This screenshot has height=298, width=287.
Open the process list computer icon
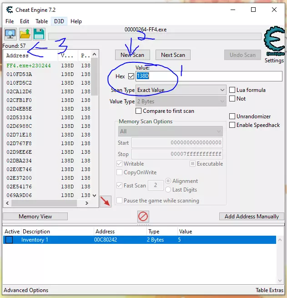coord(10,34)
